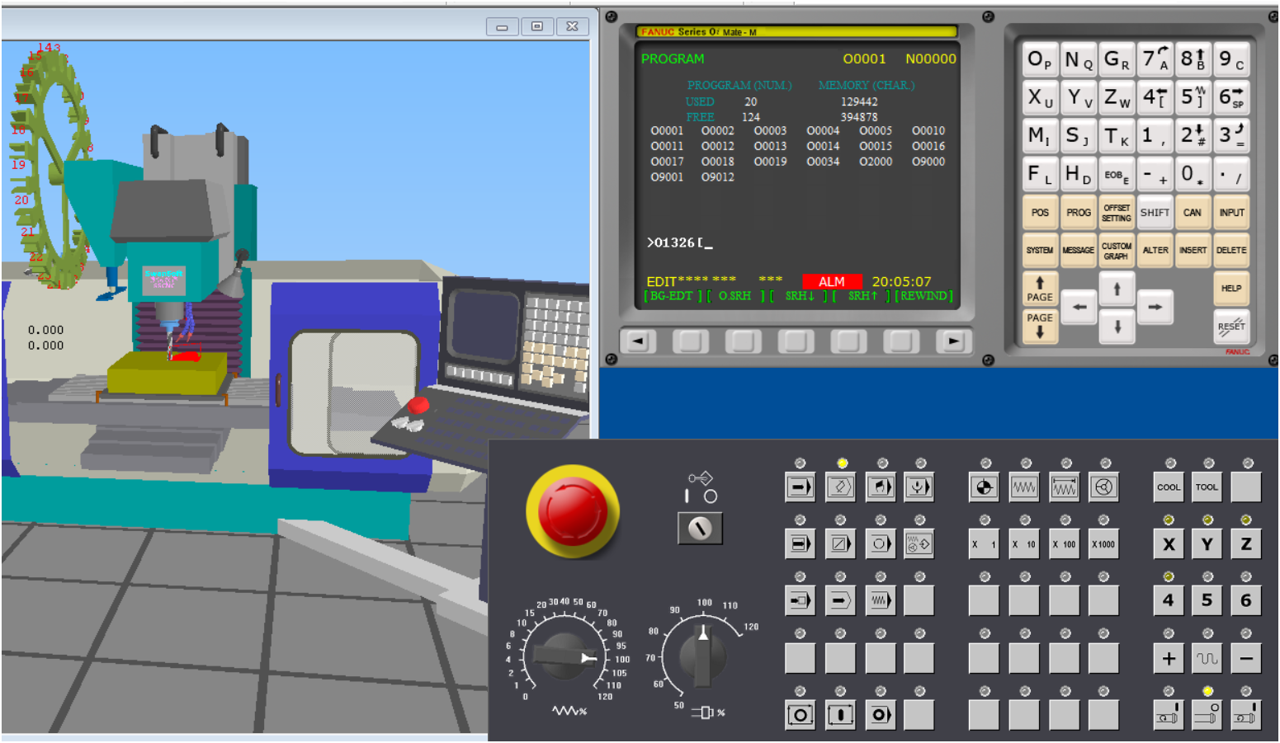This screenshot has height=743, width=1280.
Task: Click the PAGE down key
Action: (x=1040, y=326)
